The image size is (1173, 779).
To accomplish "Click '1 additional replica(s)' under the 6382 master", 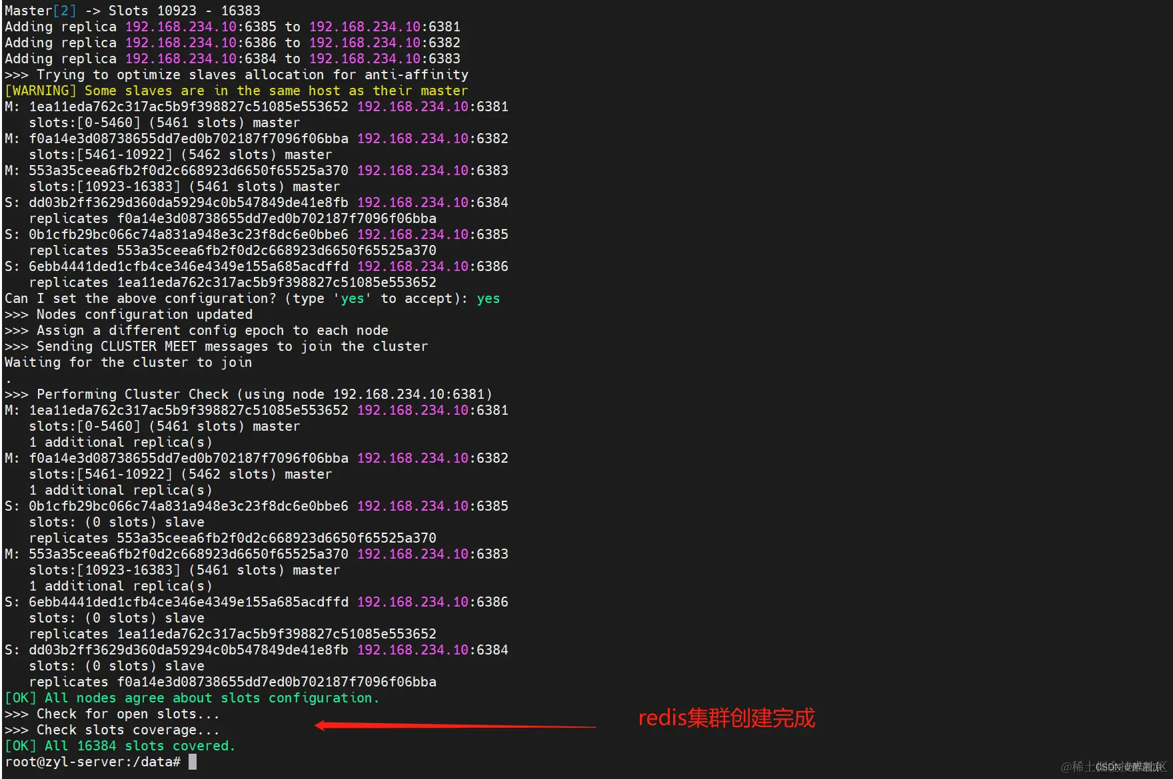I will click(x=121, y=490).
